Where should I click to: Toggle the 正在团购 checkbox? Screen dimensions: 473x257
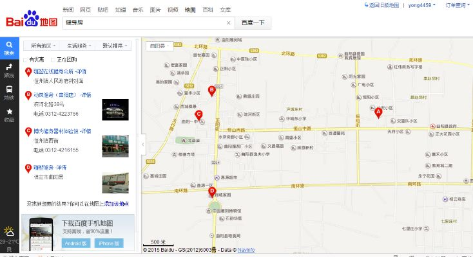pos(53,60)
